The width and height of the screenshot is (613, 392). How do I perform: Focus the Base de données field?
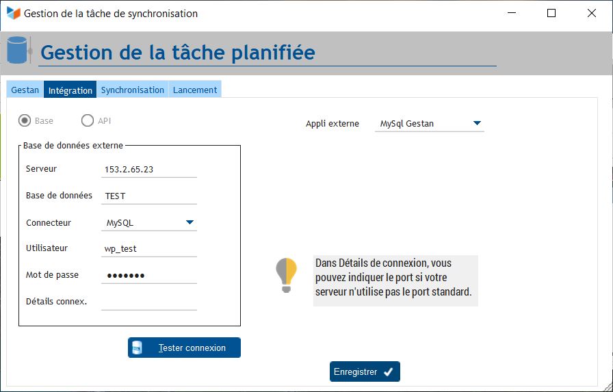(x=148, y=196)
